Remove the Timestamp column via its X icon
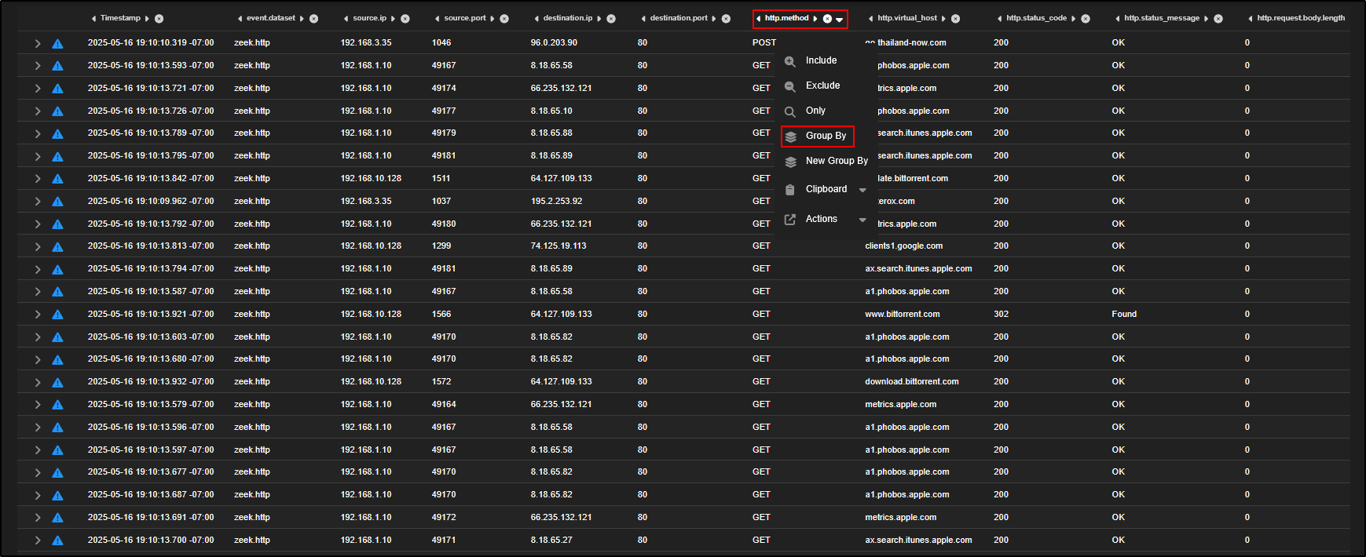 [159, 18]
